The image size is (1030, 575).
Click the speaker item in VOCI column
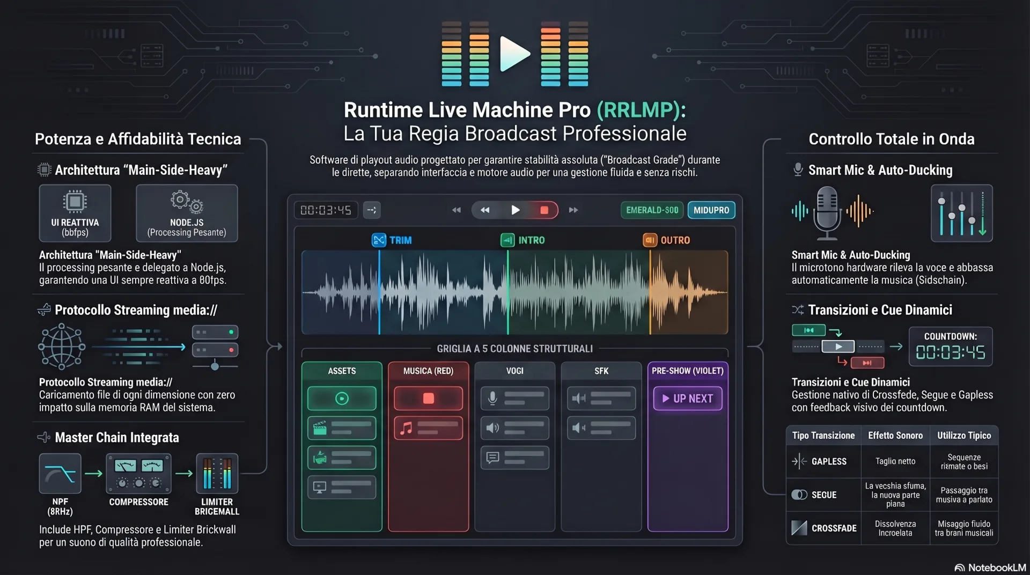click(x=514, y=428)
